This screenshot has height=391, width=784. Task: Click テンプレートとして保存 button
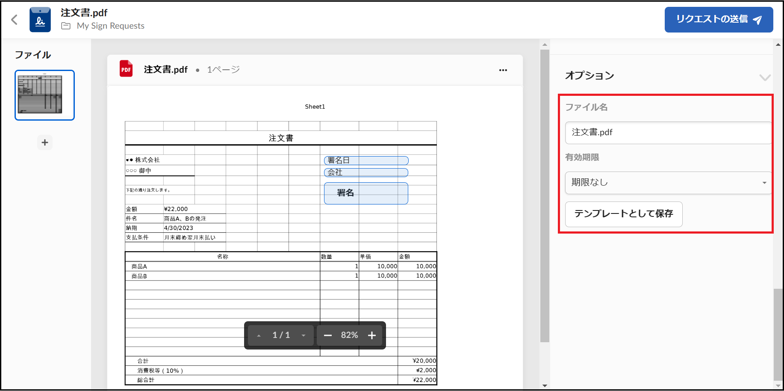click(x=623, y=214)
